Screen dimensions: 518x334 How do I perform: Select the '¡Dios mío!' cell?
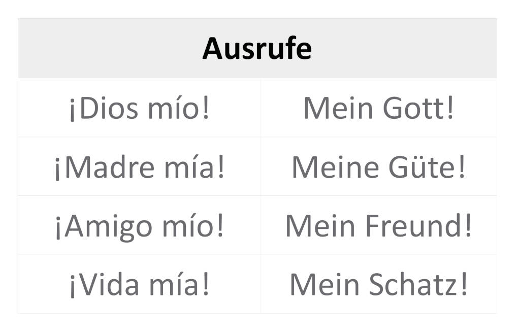pyautogui.click(x=139, y=108)
